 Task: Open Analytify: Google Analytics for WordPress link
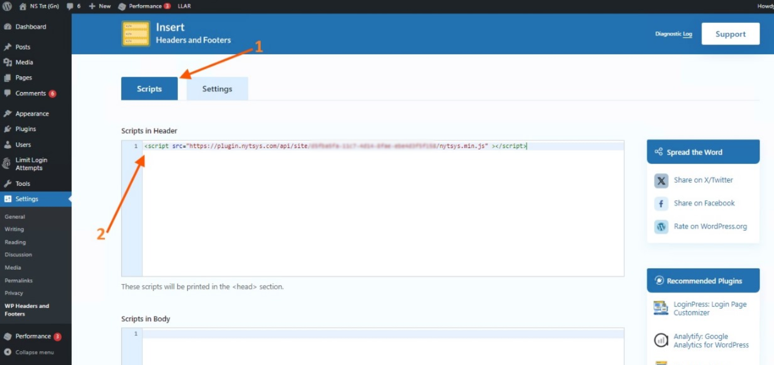711,340
